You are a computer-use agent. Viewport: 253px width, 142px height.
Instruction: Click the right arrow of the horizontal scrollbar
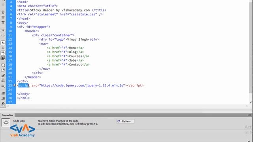tap(247, 106)
